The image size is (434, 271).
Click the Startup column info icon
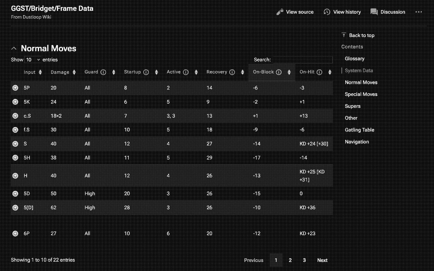point(146,72)
